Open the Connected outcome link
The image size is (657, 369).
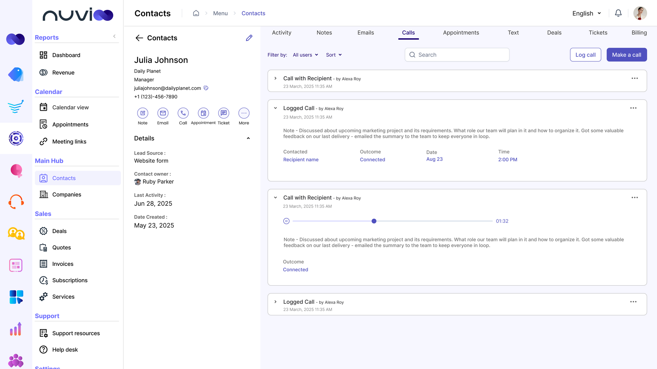point(372,160)
